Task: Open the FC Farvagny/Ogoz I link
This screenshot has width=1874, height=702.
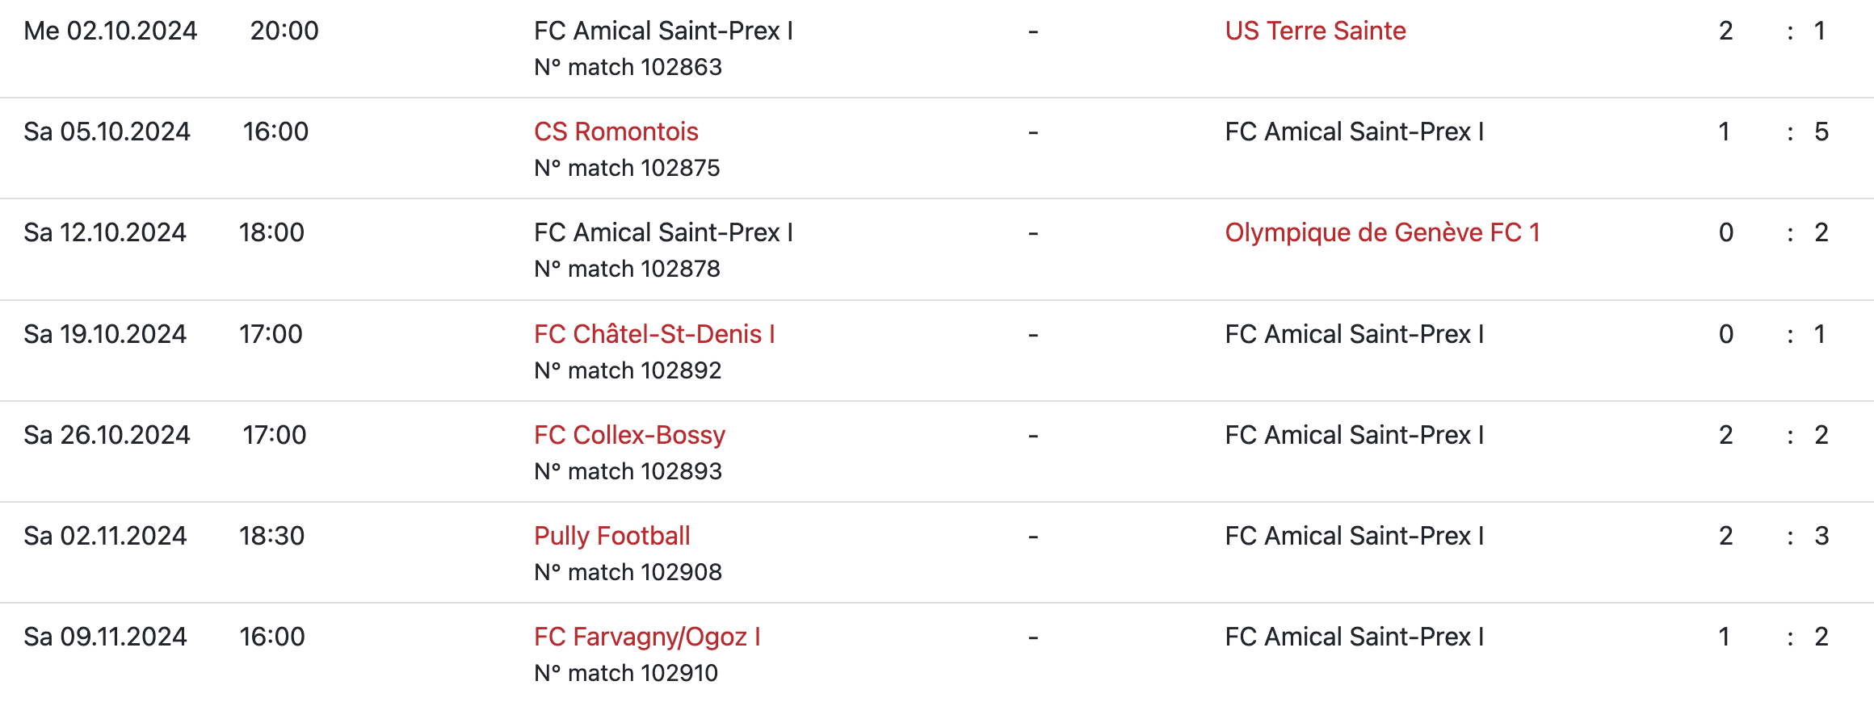Action: click(x=647, y=637)
